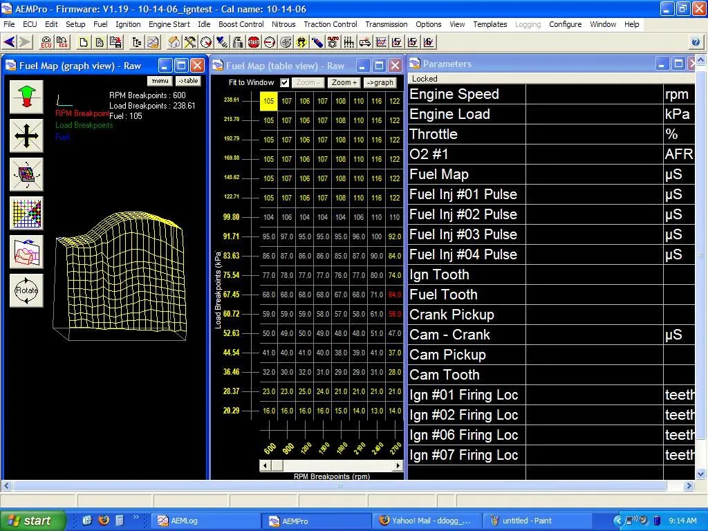Click the Zoom + button in table view
Viewport: 708px width, 531px height.
(x=344, y=82)
